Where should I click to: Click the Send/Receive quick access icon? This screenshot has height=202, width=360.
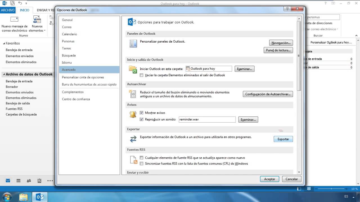point(13,3)
